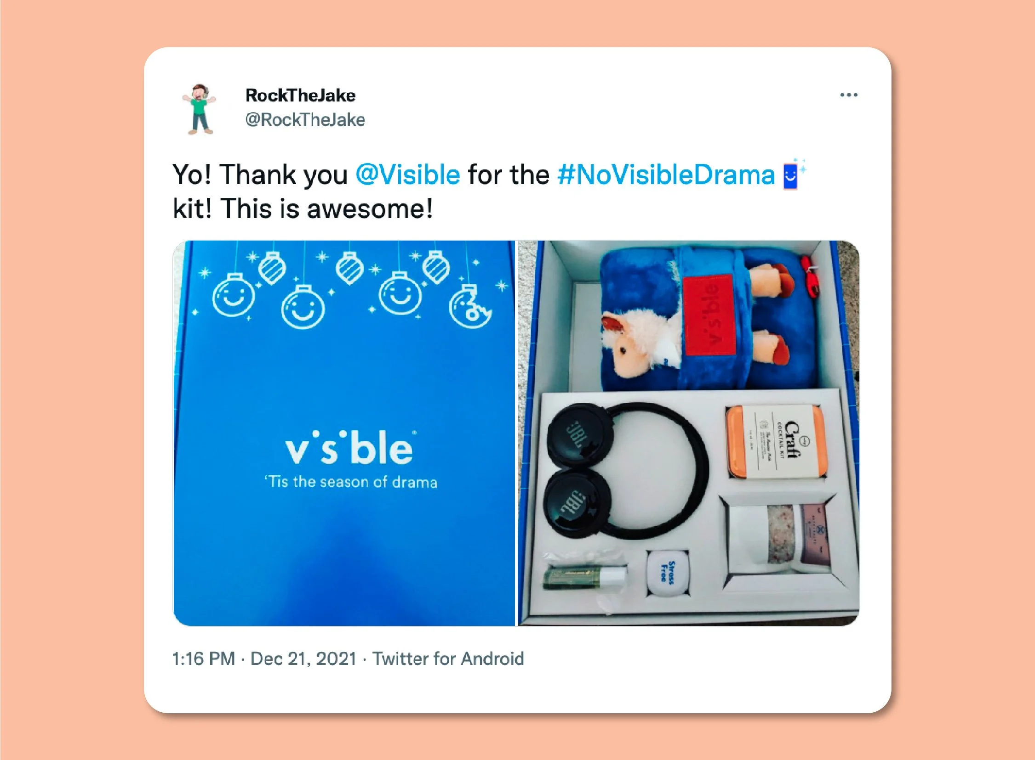1035x760 pixels.
Task: Click the @RockTheJake handle
Action: (x=305, y=119)
